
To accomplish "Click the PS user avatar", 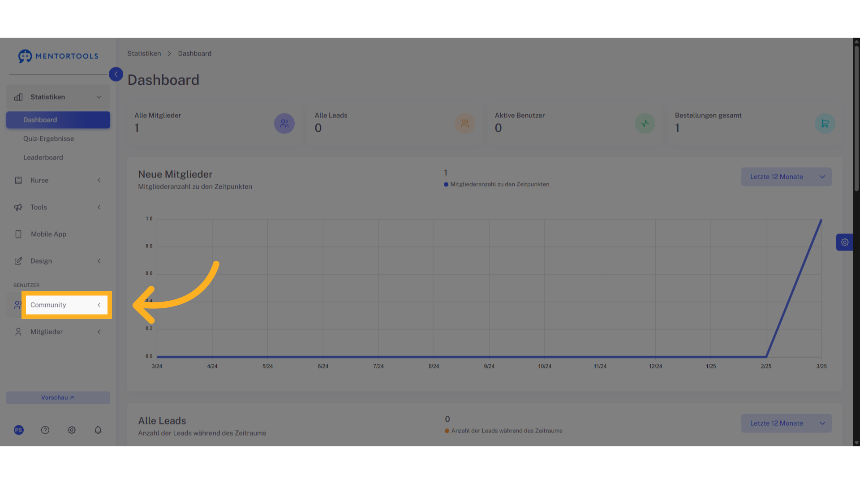I will (x=19, y=430).
